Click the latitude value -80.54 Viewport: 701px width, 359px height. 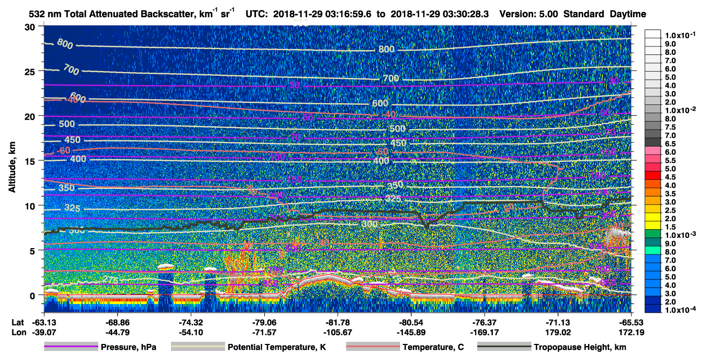pos(411,322)
